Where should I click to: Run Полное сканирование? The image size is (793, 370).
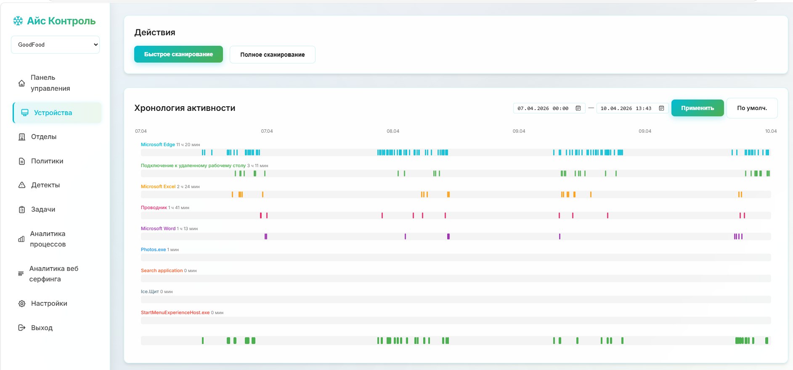click(272, 55)
